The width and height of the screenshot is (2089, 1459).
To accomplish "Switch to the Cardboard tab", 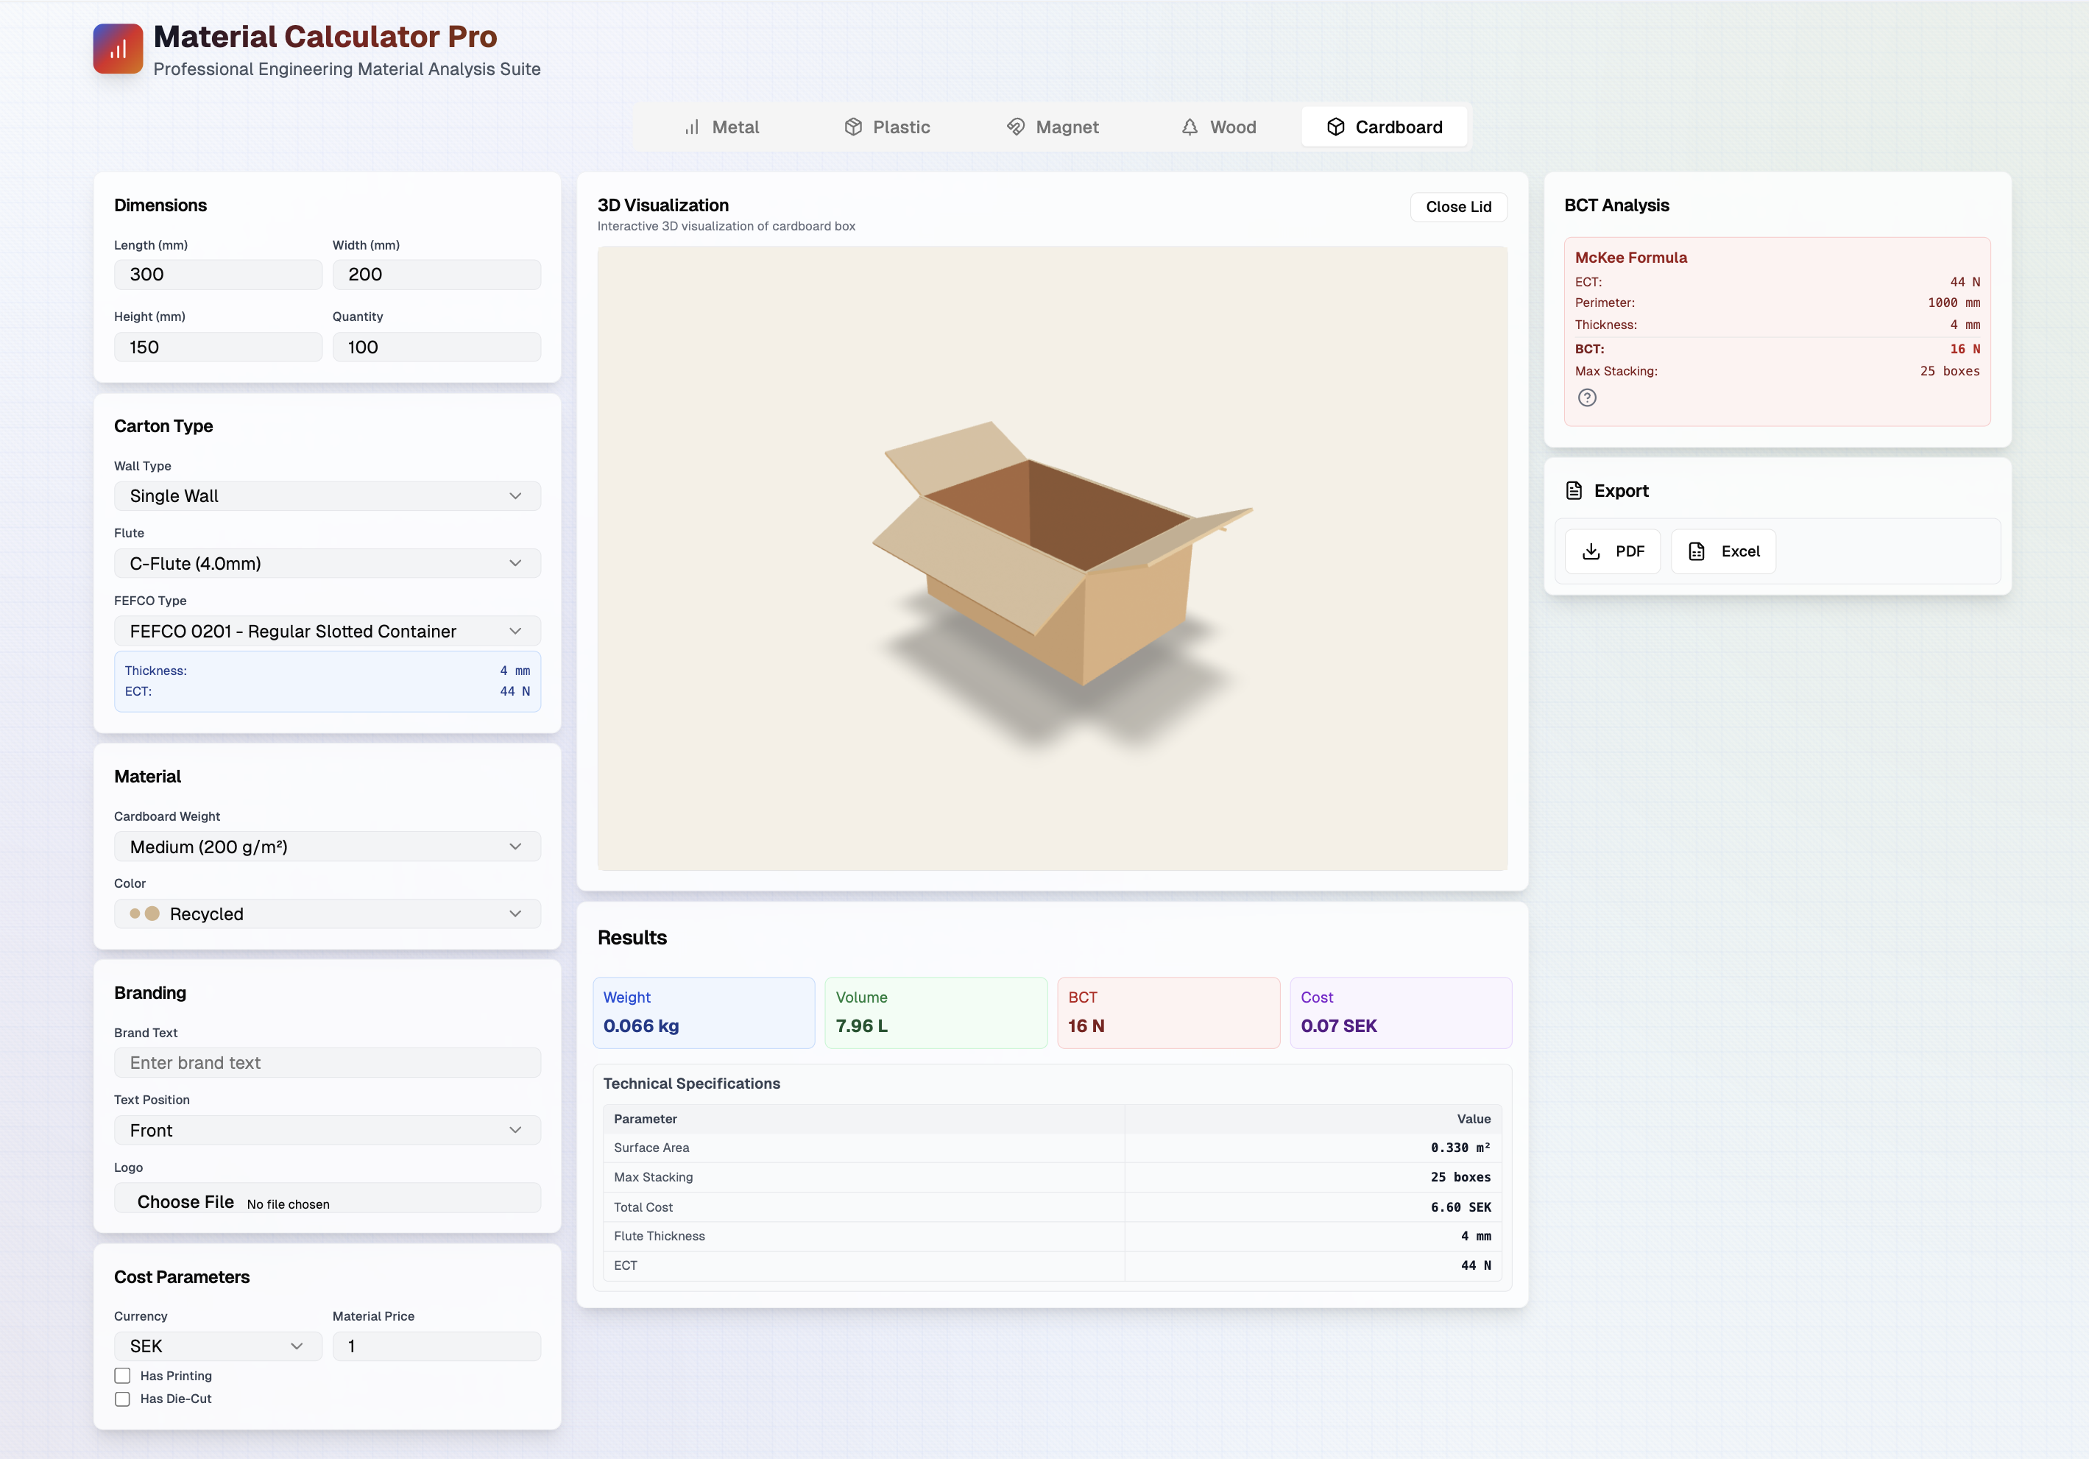I will 1384,127.
